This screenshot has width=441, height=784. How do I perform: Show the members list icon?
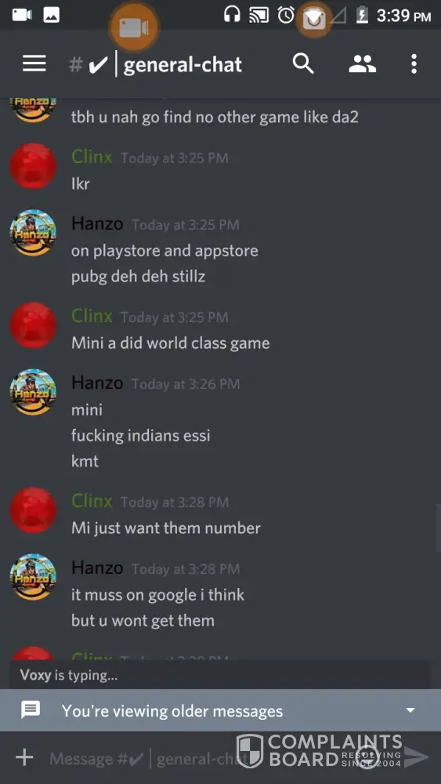click(x=362, y=64)
